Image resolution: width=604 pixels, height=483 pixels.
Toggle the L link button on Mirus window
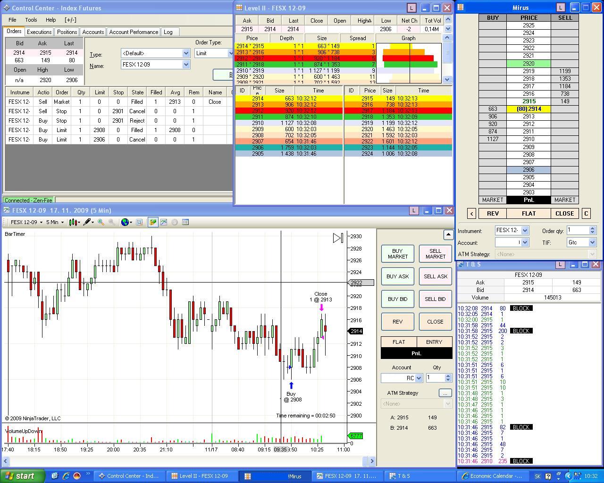[x=561, y=8]
